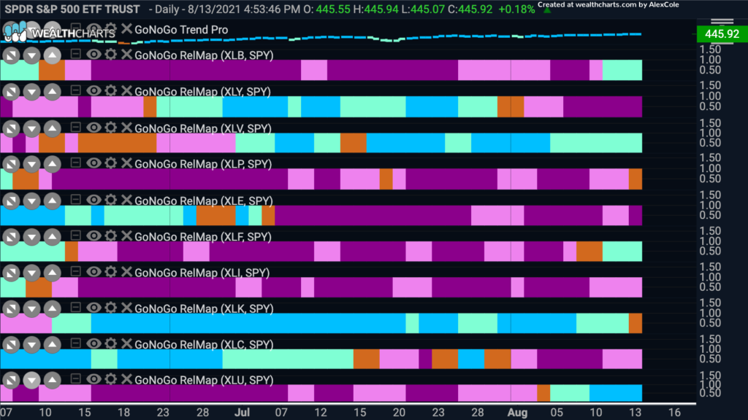
Task: Move RelMap XLB panel down
Action: (31, 55)
